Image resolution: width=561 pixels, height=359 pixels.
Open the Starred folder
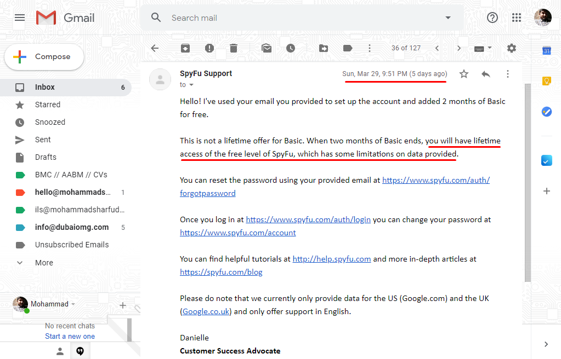click(66, 105)
